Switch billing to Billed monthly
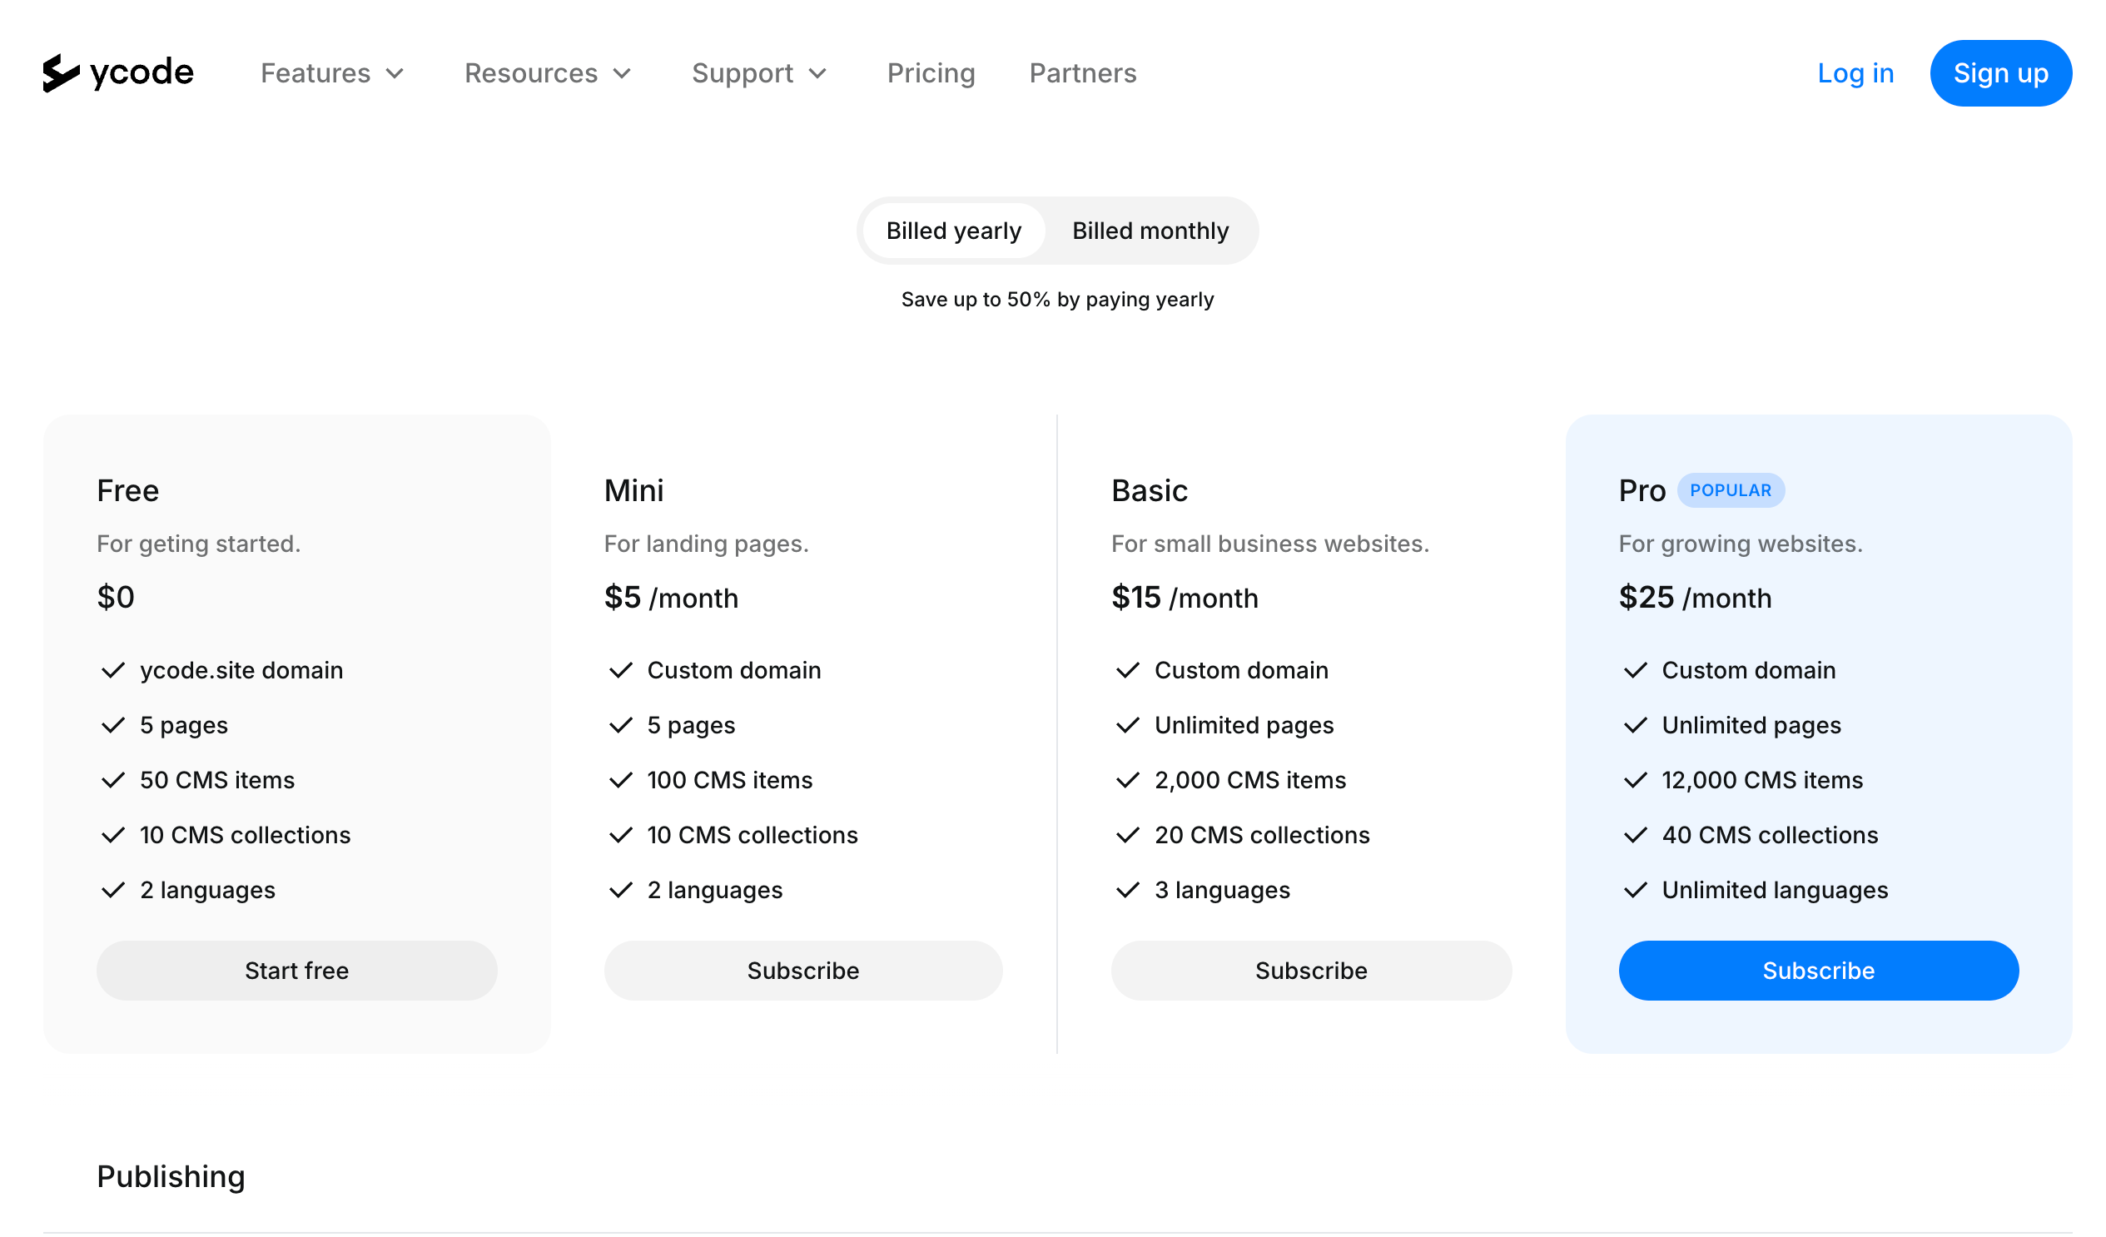2106x1237 pixels. click(x=1150, y=231)
